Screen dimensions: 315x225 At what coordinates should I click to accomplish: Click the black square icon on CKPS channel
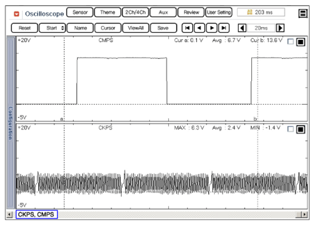[x=300, y=129]
